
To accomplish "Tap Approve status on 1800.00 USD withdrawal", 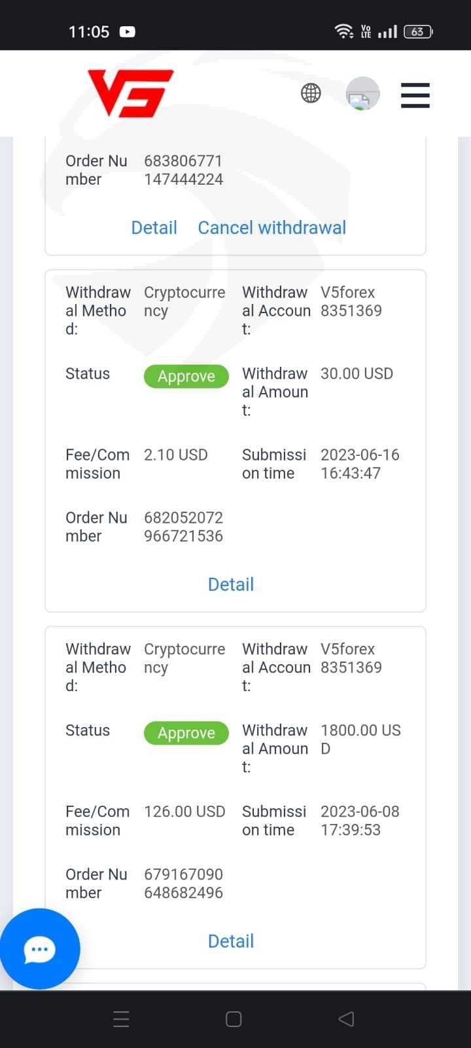I will [186, 733].
